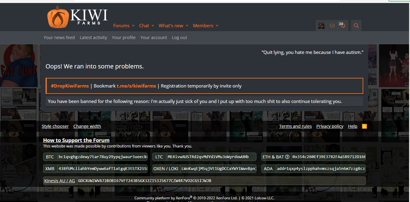Expand the Members dropdown arrow
Viewport: 410px width, 202px height.
coord(217,26)
